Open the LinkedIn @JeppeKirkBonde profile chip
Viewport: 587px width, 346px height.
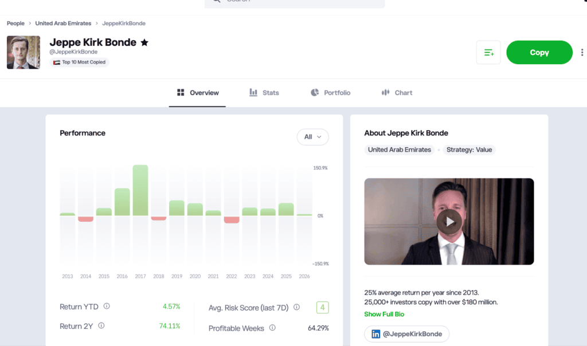406,334
